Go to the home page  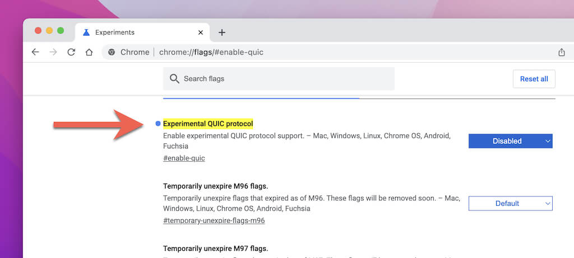point(89,52)
